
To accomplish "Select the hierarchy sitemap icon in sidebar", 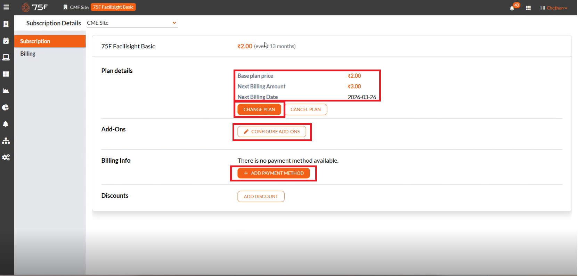I will (6, 141).
